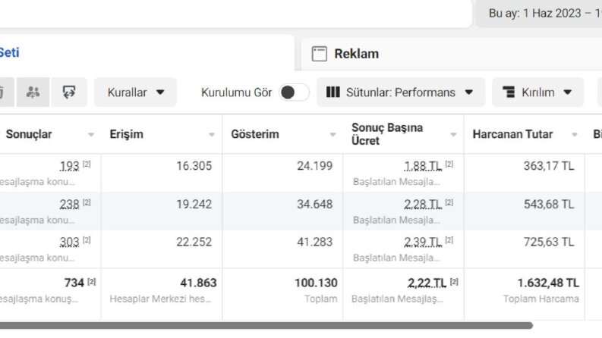Screen dimensions: 602x338
Task: Click the Kırılım breakdown icon
Action: pos(509,92)
